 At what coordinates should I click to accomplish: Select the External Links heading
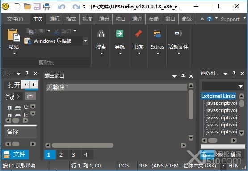point(218,96)
